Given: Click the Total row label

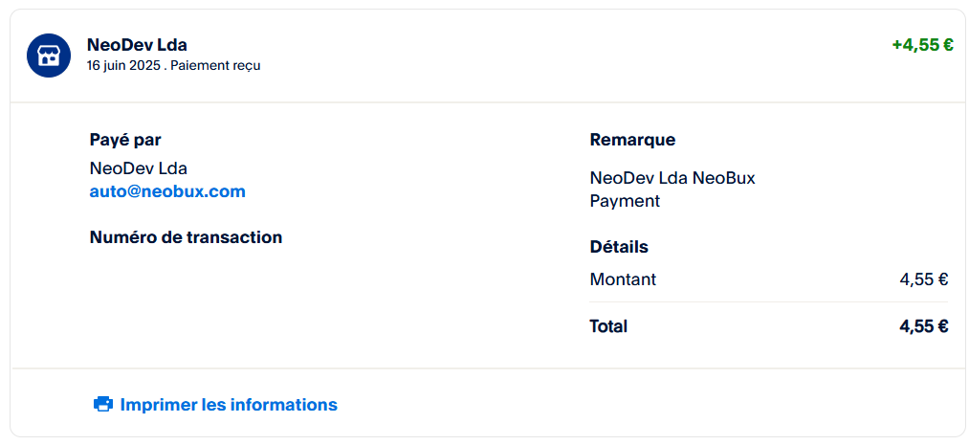Looking at the screenshot, I should click(x=608, y=326).
